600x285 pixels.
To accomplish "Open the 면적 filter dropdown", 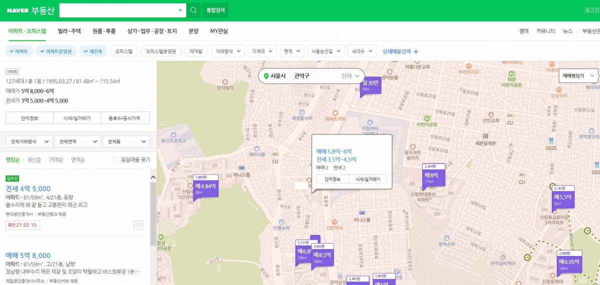I will [x=292, y=51].
